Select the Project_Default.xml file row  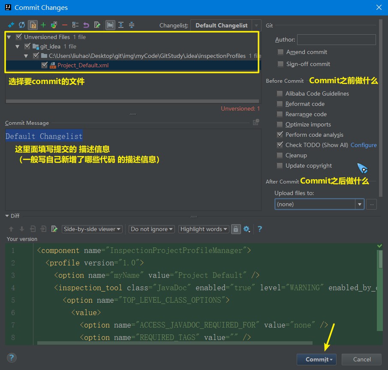coord(133,65)
